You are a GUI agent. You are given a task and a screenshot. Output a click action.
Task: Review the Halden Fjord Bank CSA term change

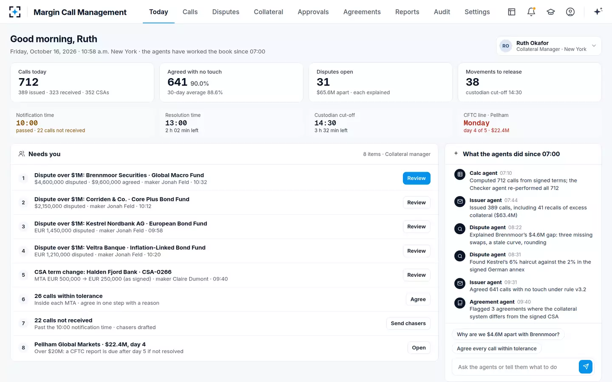416,275
